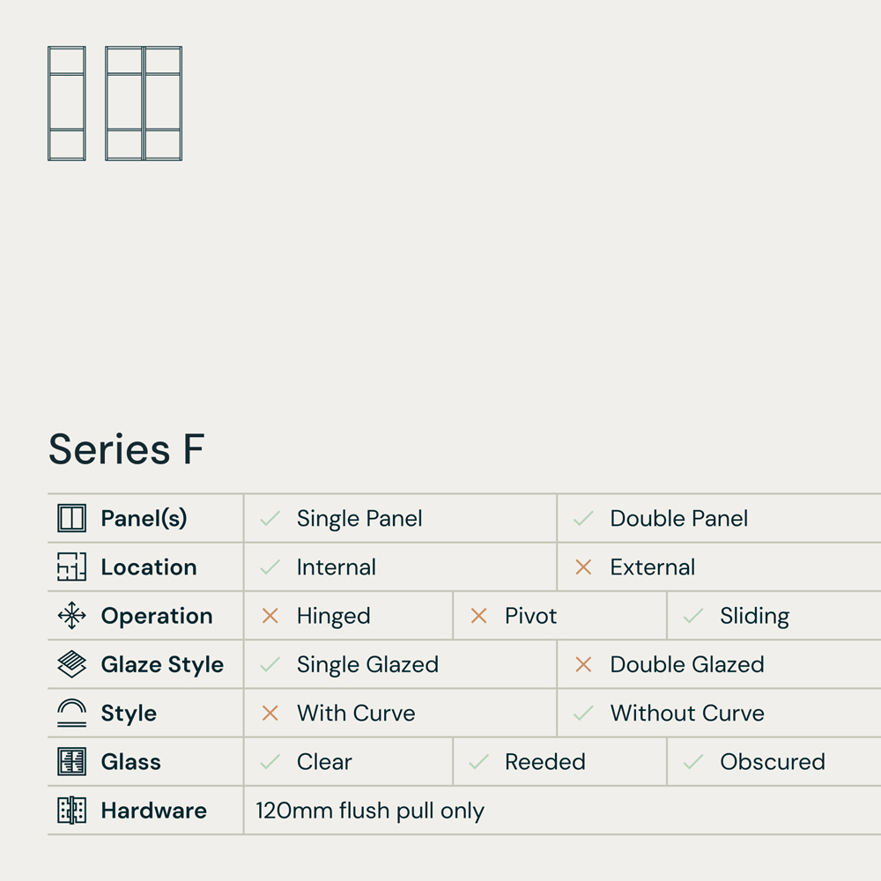Click the checkmark next to Reeded
The image size is (881, 881).
pos(478,762)
